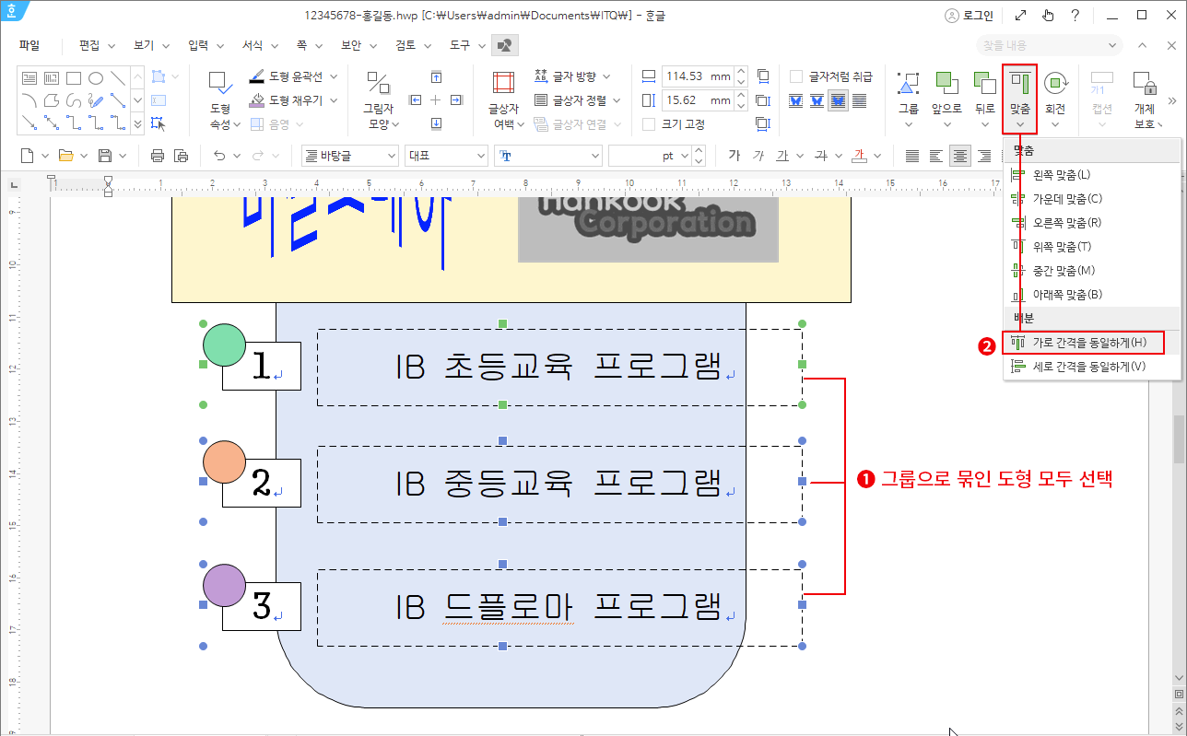Screen dimensions: 1187x736
Task: Select the straight line shape tool
Action: pyautogui.click(x=118, y=78)
